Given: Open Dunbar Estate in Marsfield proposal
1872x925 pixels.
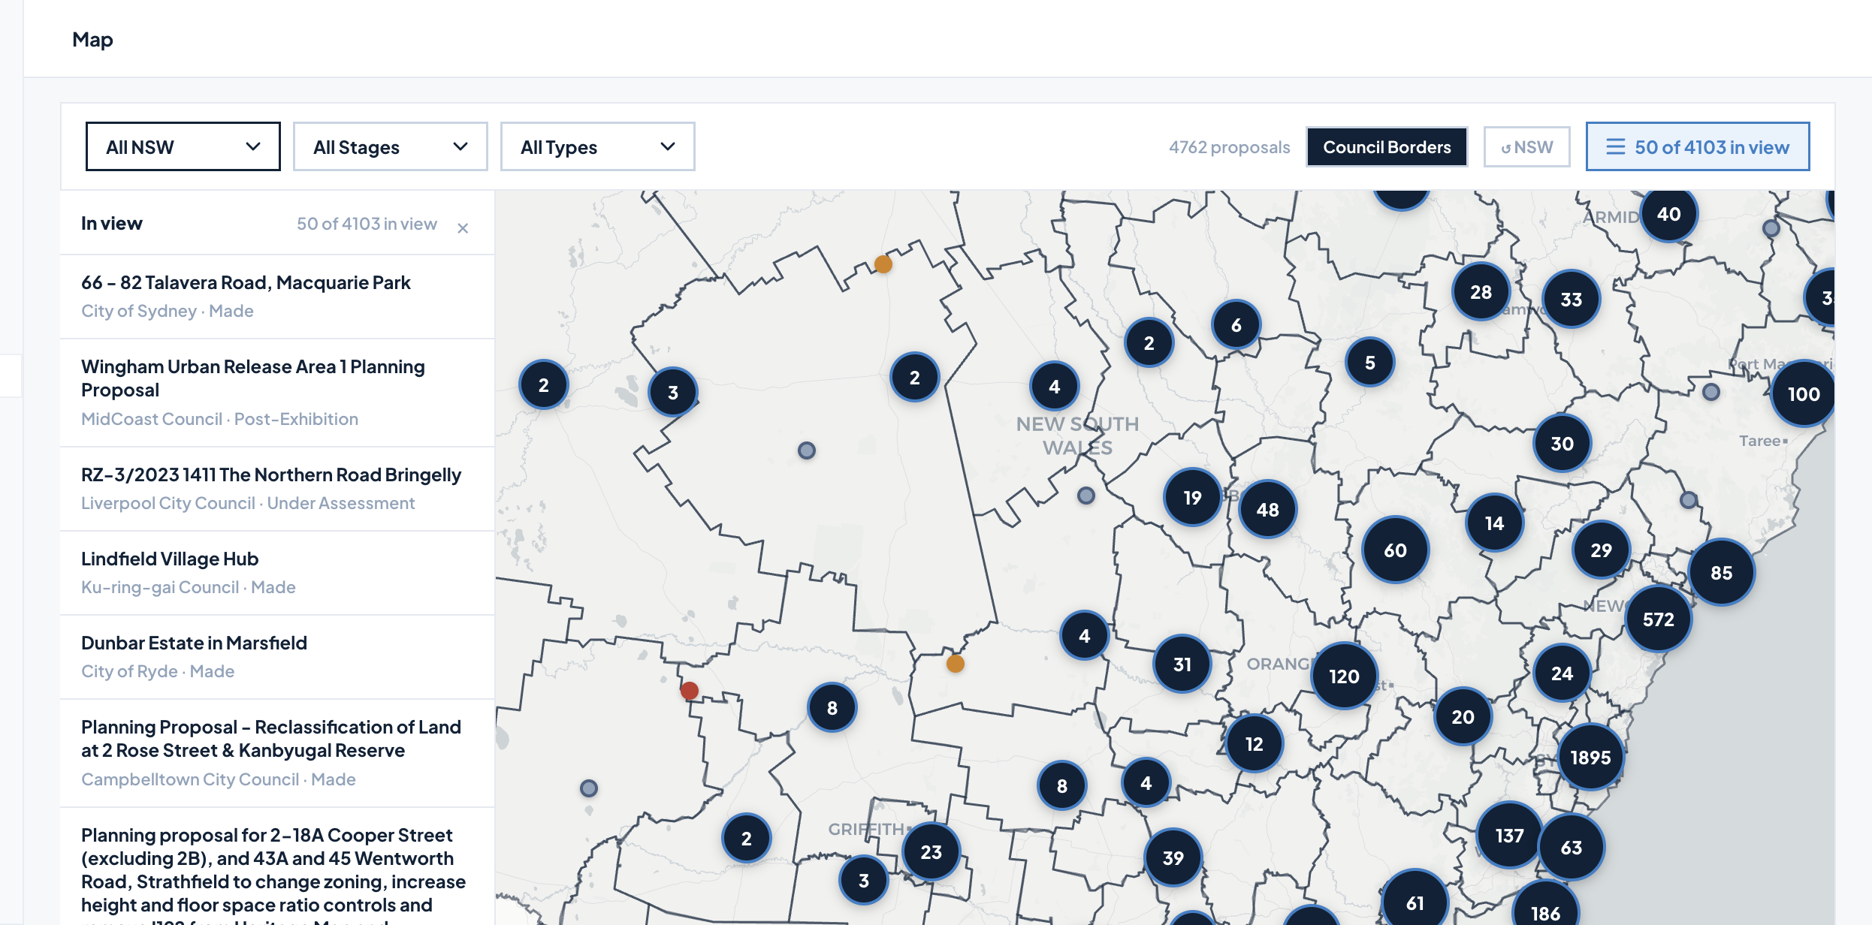Looking at the screenshot, I should (277, 656).
